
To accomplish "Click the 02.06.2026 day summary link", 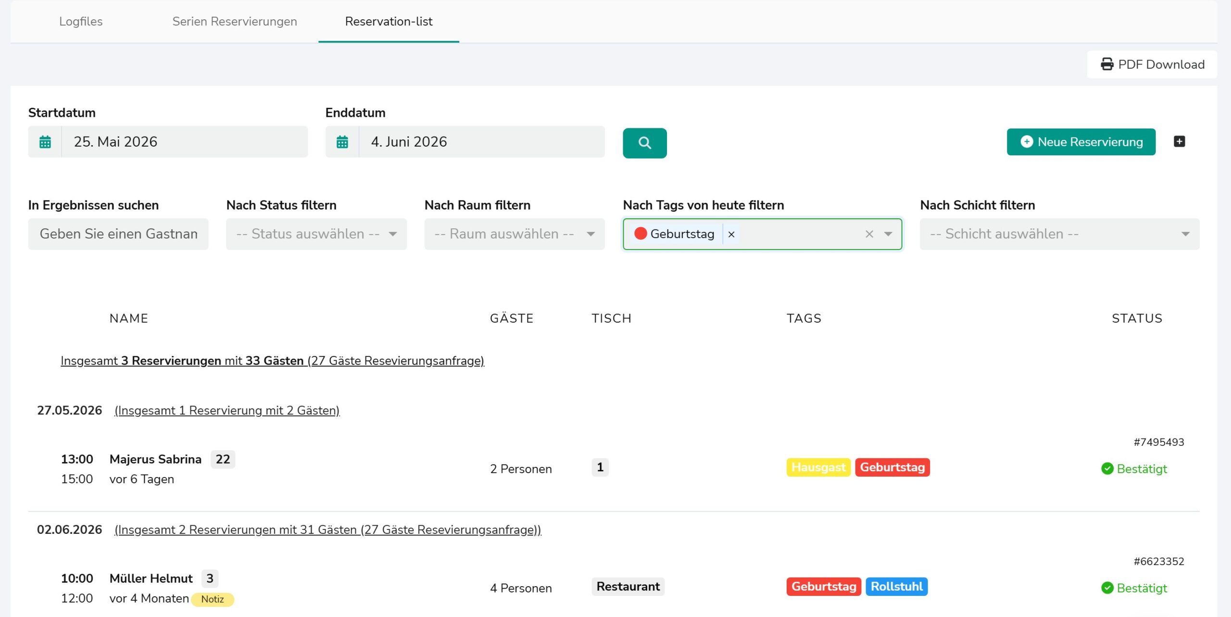I will pyautogui.click(x=328, y=530).
